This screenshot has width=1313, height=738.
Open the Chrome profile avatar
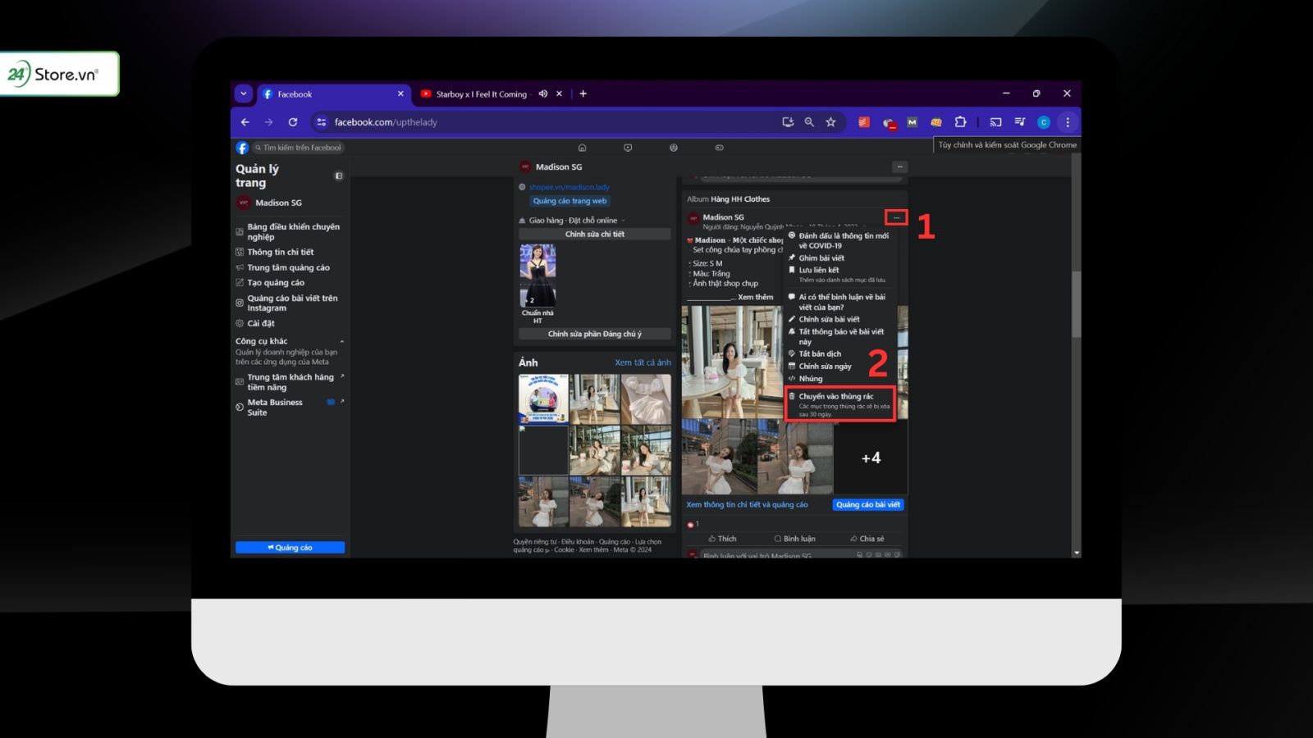(x=1044, y=122)
